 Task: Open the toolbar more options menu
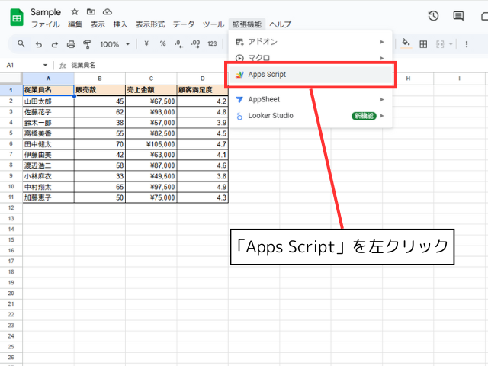(466, 44)
